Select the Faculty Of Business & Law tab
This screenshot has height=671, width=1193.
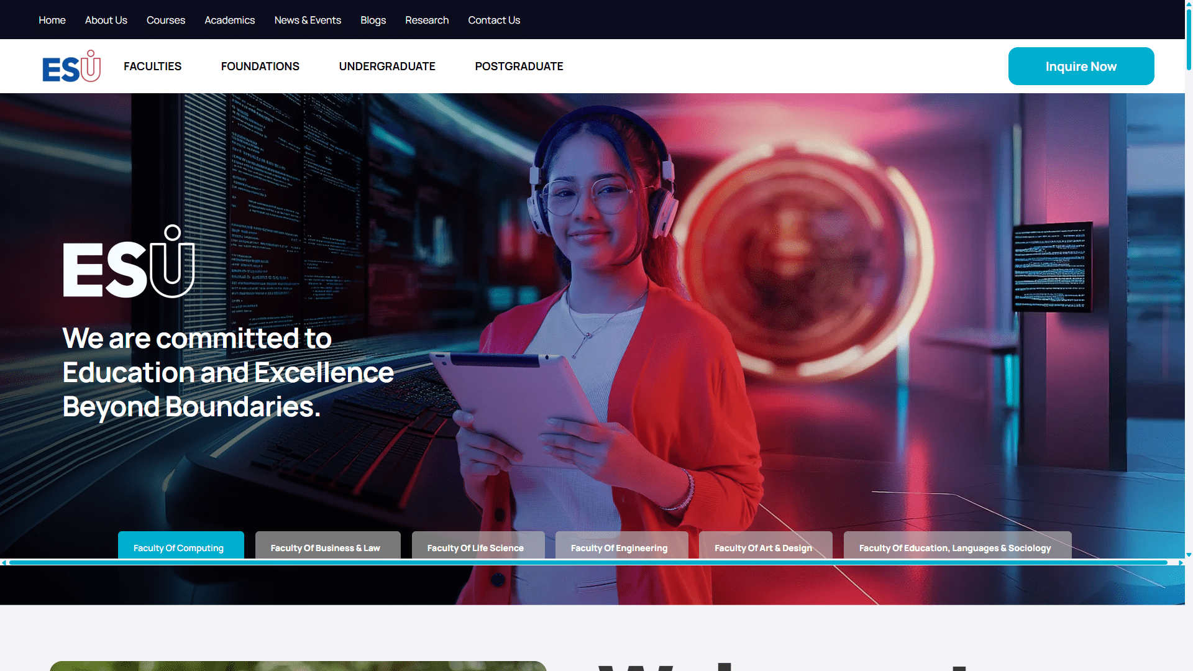(x=328, y=545)
